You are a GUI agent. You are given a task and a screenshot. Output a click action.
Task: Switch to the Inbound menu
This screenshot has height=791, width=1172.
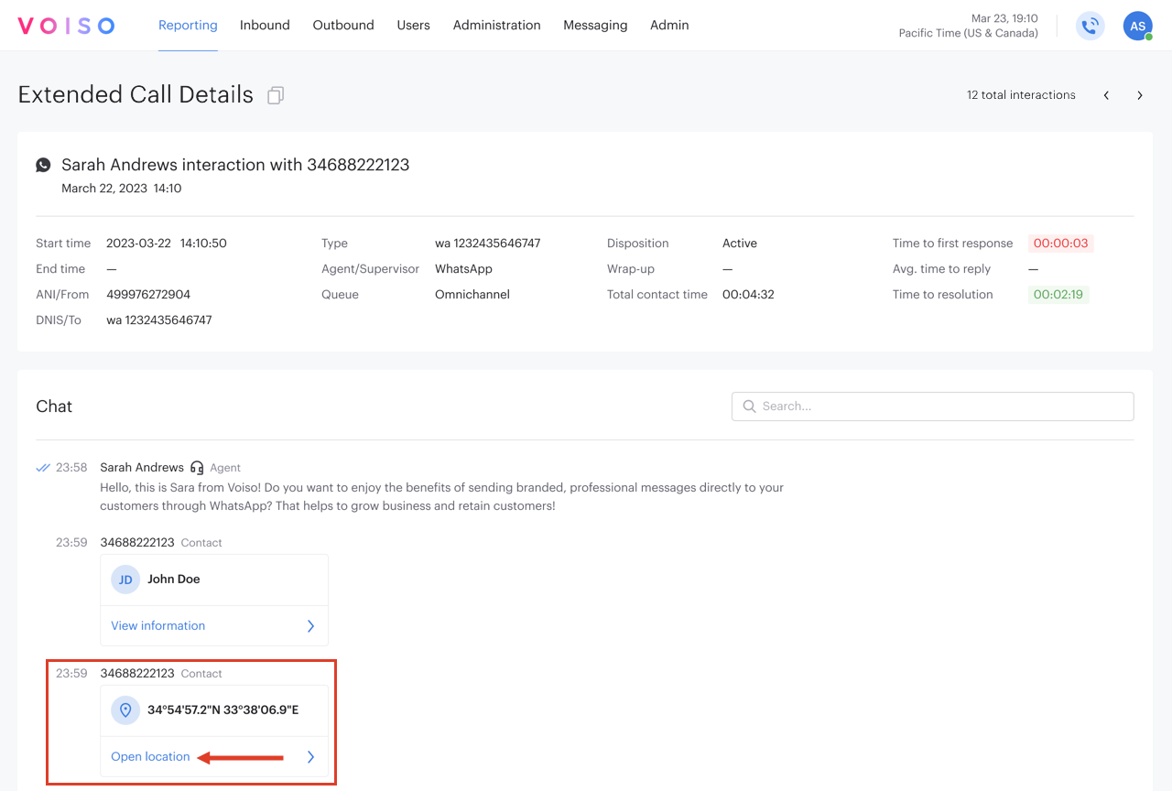[x=265, y=26]
